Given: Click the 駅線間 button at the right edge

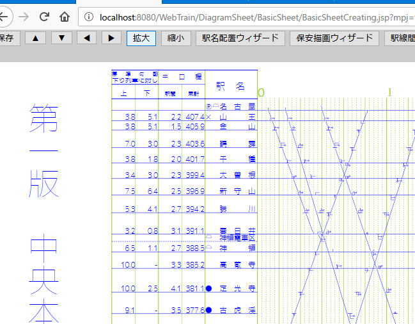Looking at the screenshot, I should pyautogui.click(x=400, y=38).
